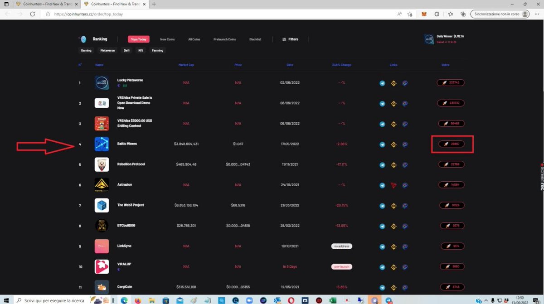Image resolution: width=544 pixels, height=304 pixels.
Task: Filter by the Metaverse category
Action: pyautogui.click(x=107, y=50)
